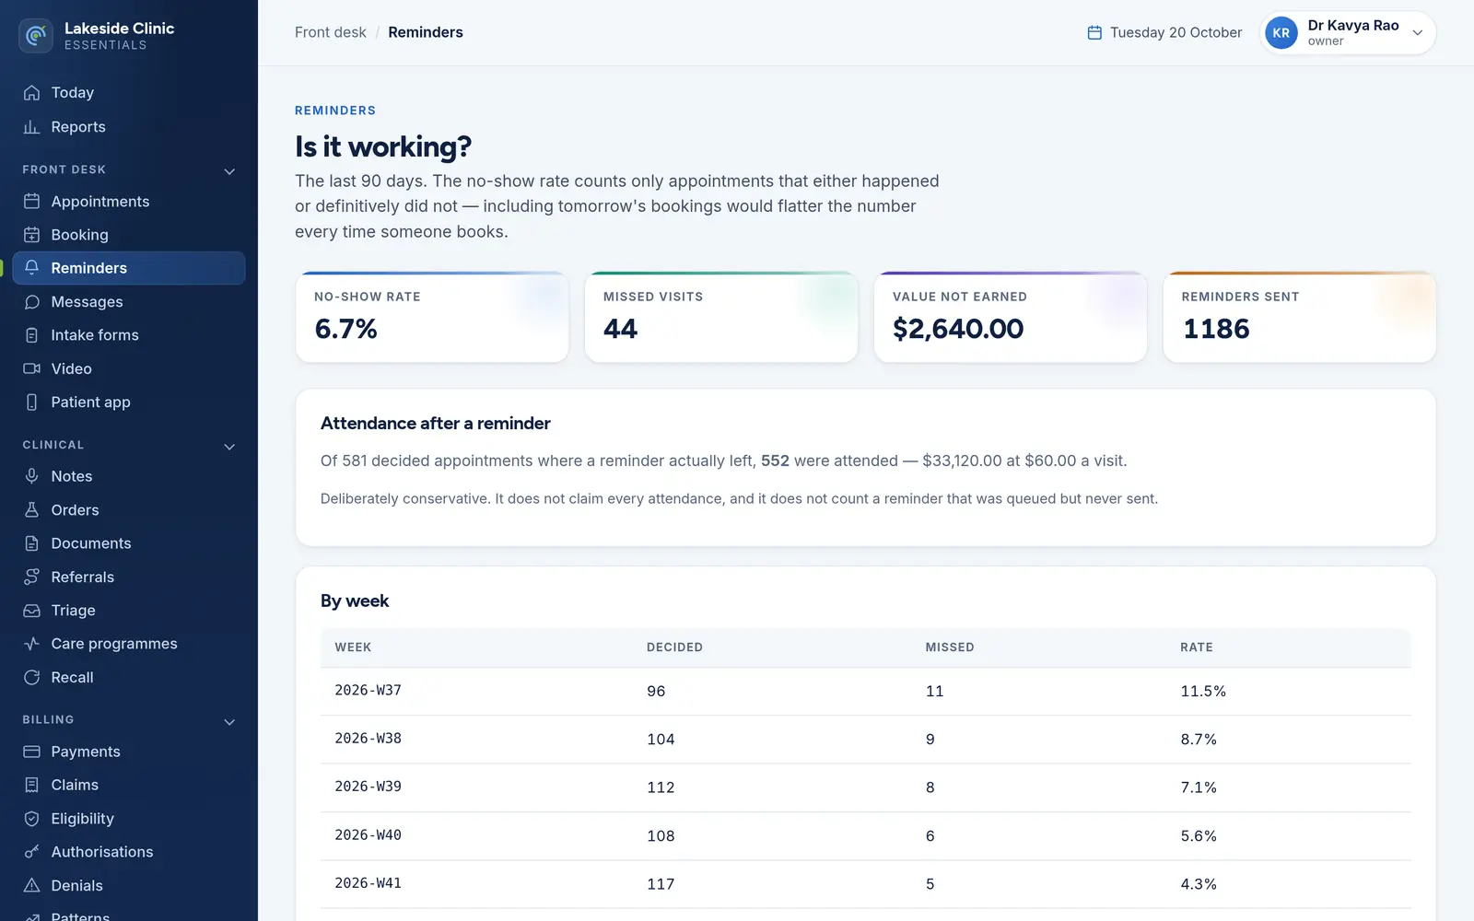This screenshot has width=1474, height=921.
Task: Open the Recall refresh icon
Action: [x=31, y=678]
